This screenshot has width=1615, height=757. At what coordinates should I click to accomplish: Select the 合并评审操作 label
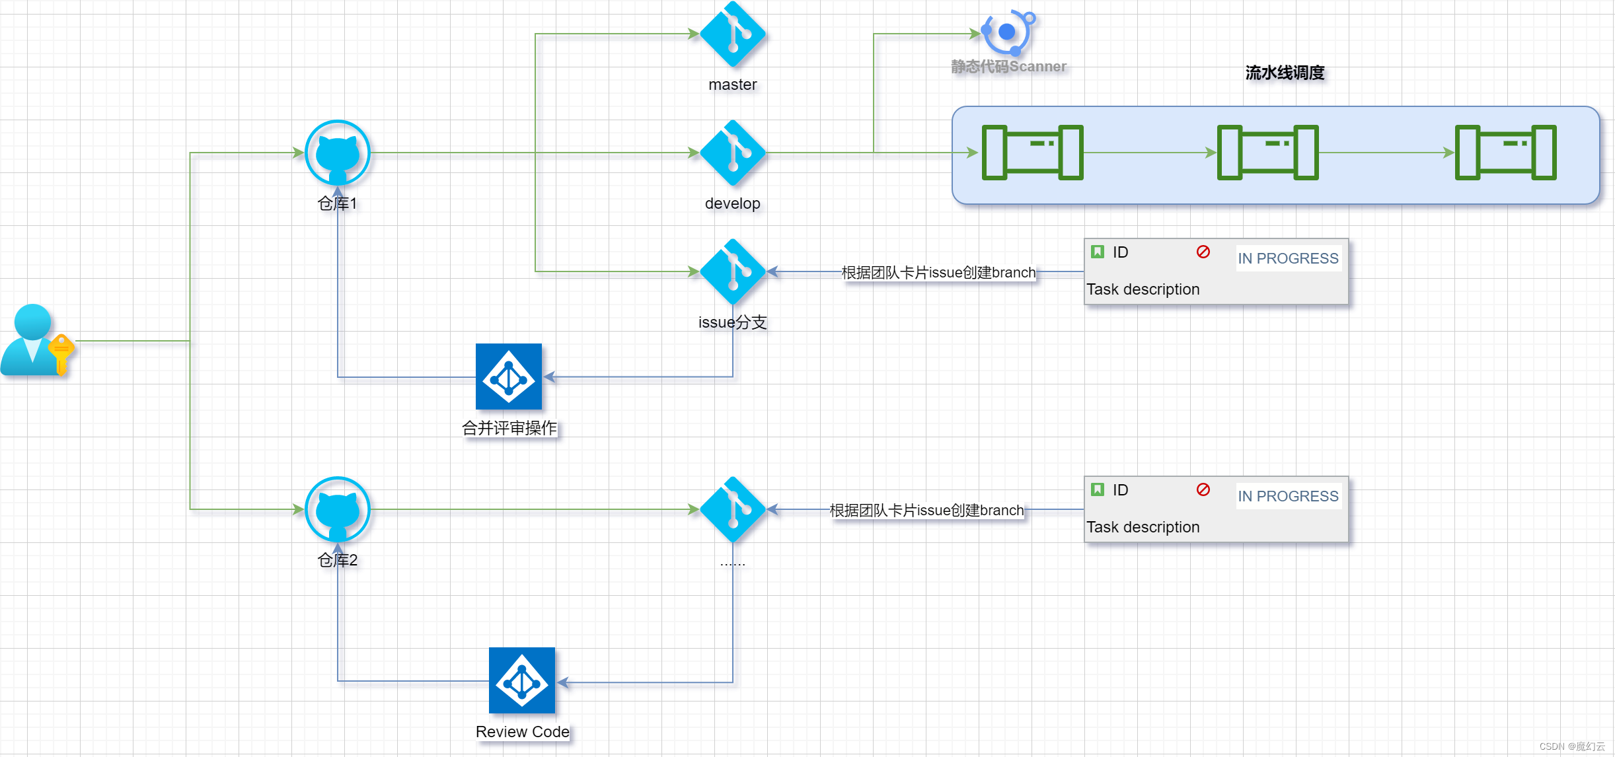(509, 428)
